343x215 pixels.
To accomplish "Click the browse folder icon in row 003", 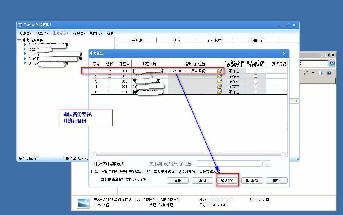I will pyautogui.click(x=220, y=81).
